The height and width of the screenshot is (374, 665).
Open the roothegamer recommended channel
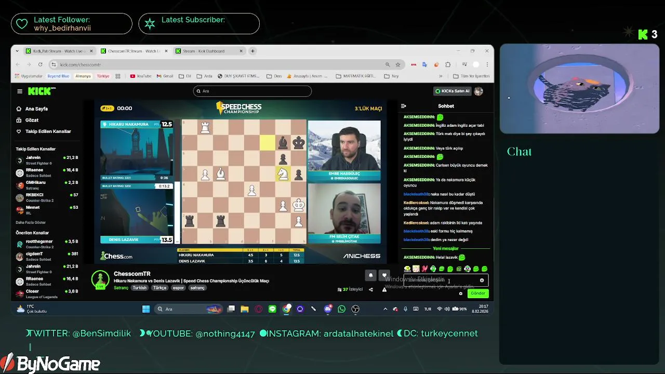[x=47, y=244]
